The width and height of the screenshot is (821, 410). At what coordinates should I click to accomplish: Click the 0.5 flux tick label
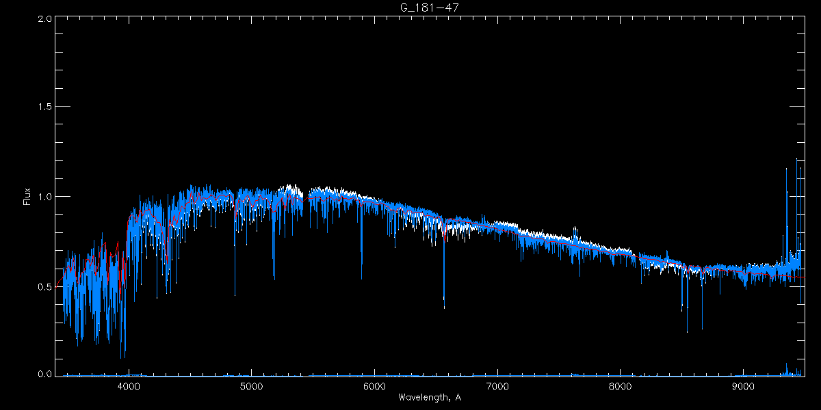pos(45,286)
